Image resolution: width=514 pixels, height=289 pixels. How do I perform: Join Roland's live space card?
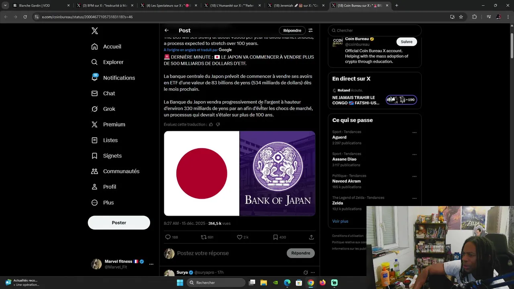click(375, 96)
